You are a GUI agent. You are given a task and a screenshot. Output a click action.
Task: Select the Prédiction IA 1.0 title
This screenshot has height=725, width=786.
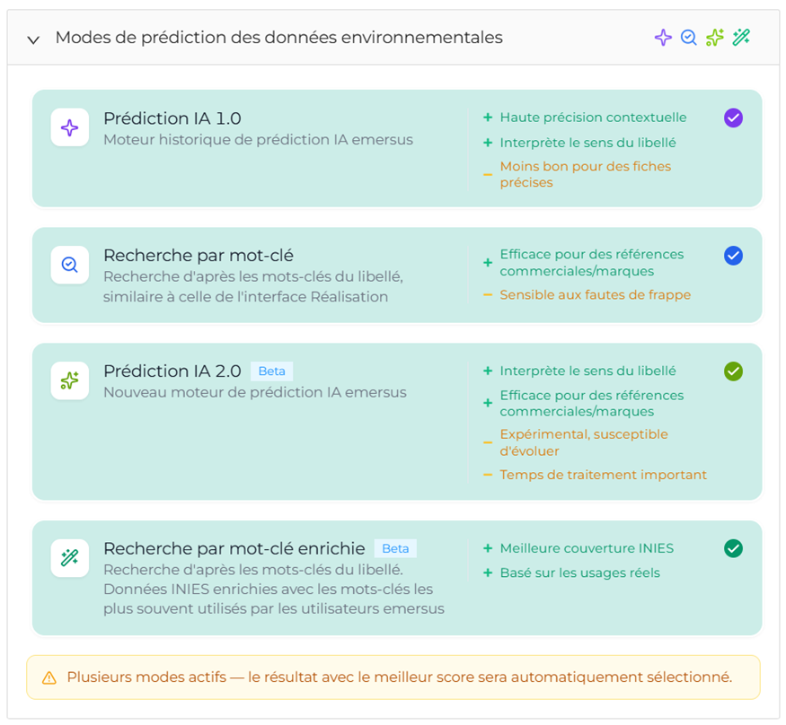tap(172, 118)
